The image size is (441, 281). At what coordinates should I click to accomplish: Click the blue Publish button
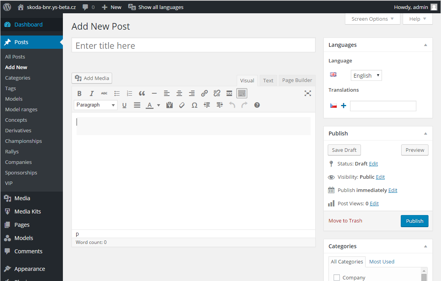[414, 221]
